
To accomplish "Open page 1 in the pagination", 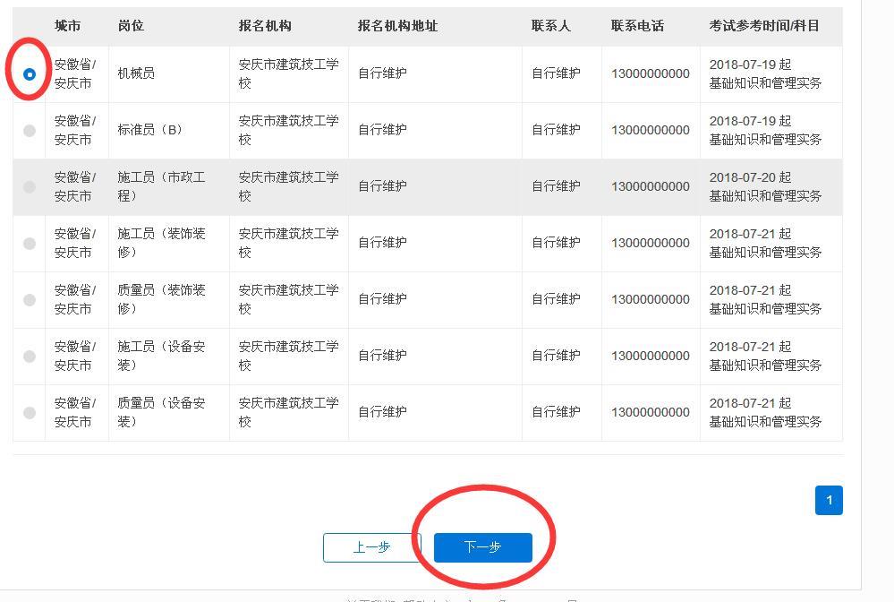I will pos(829,500).
